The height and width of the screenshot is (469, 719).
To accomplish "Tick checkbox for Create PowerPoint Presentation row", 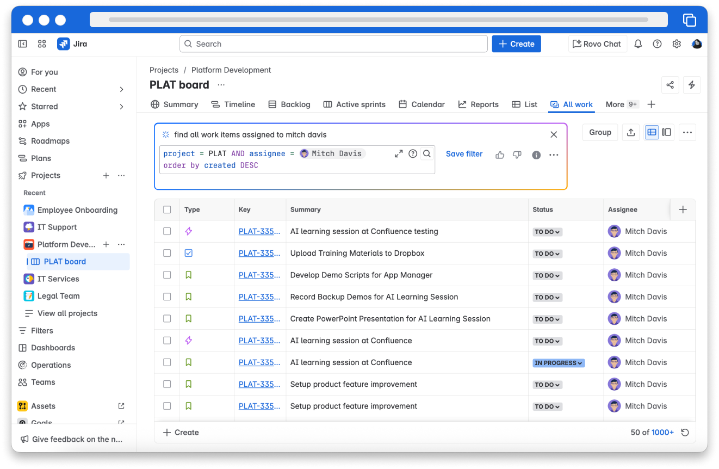I will [x=167, y=318].
